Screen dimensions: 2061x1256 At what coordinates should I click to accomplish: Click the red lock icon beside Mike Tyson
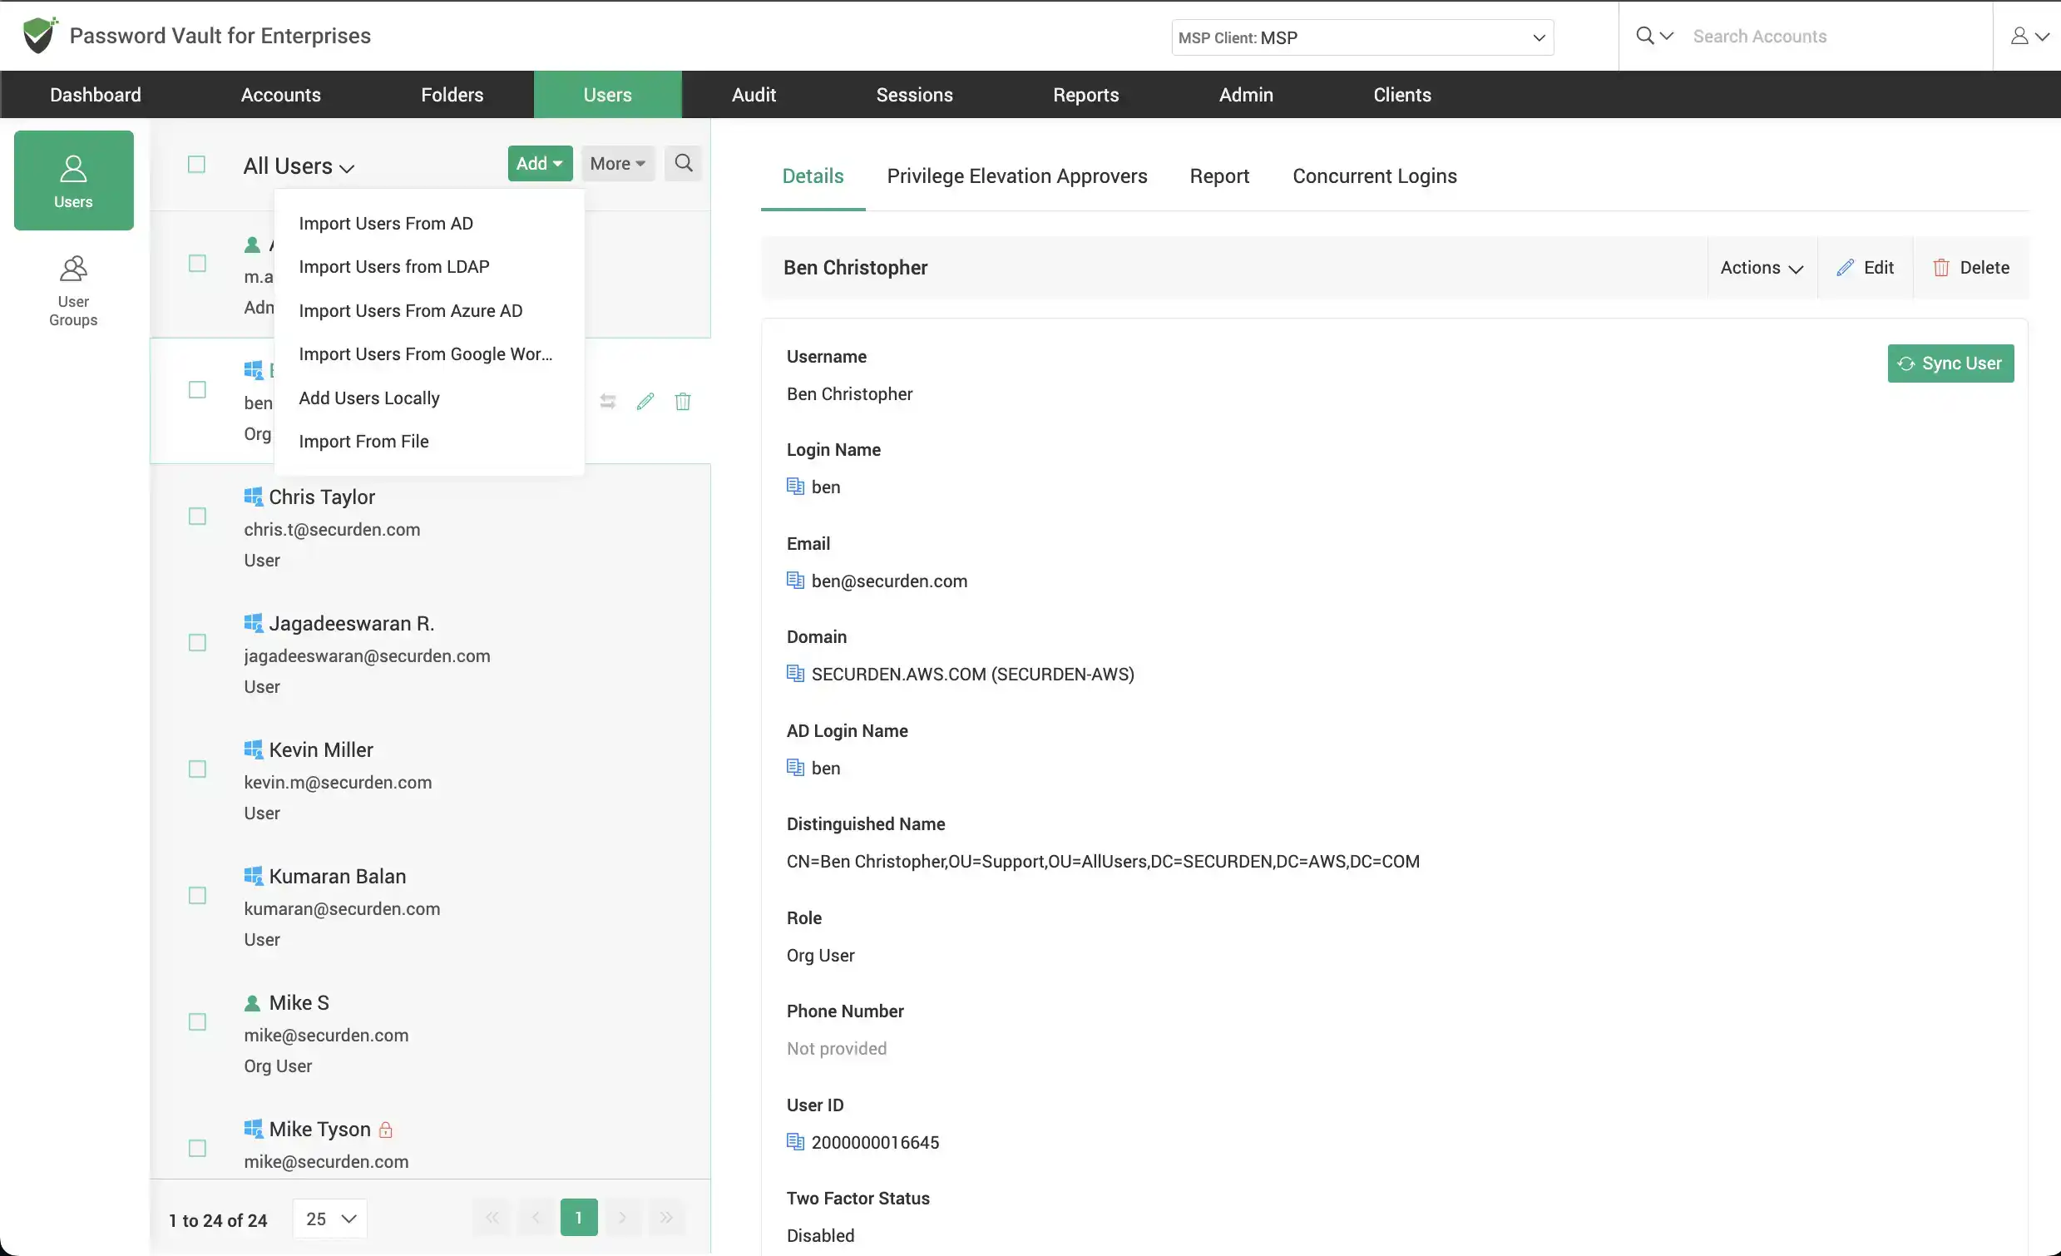pyautogui.click(x=386, y=1129)
